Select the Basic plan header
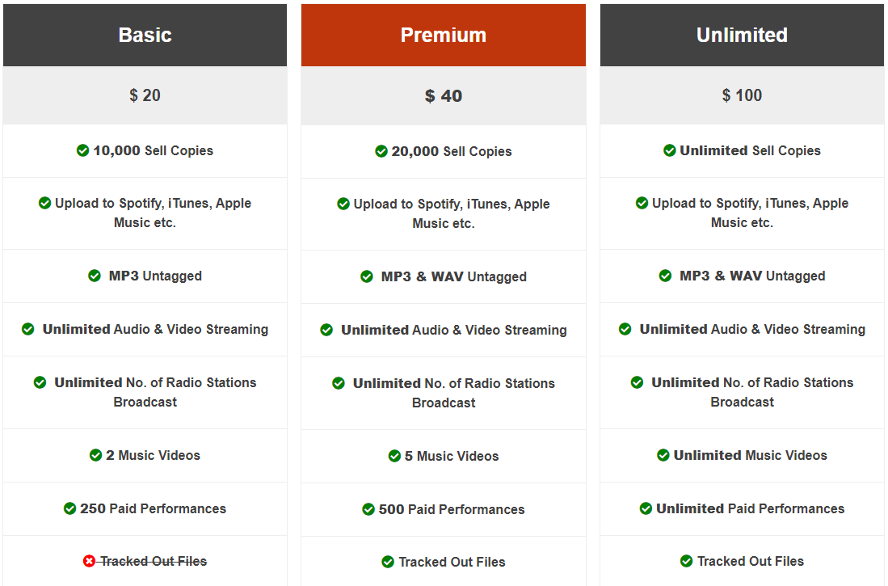888x586 pixels. [x=145, y=35]
